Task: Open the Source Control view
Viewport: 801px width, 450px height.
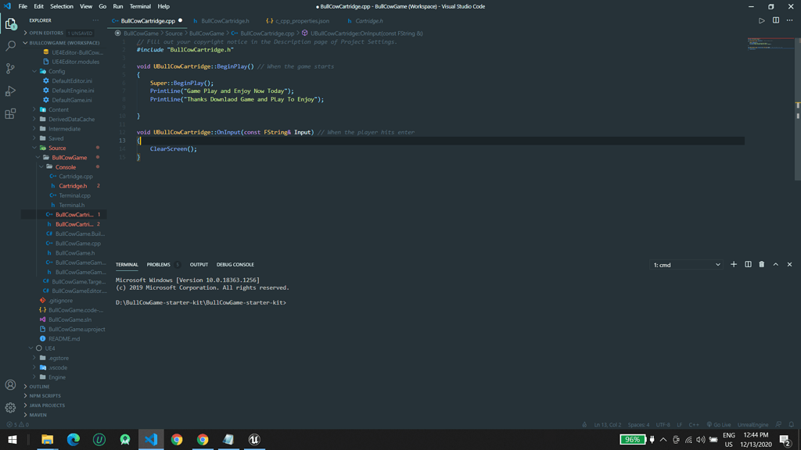Action: 10,69
